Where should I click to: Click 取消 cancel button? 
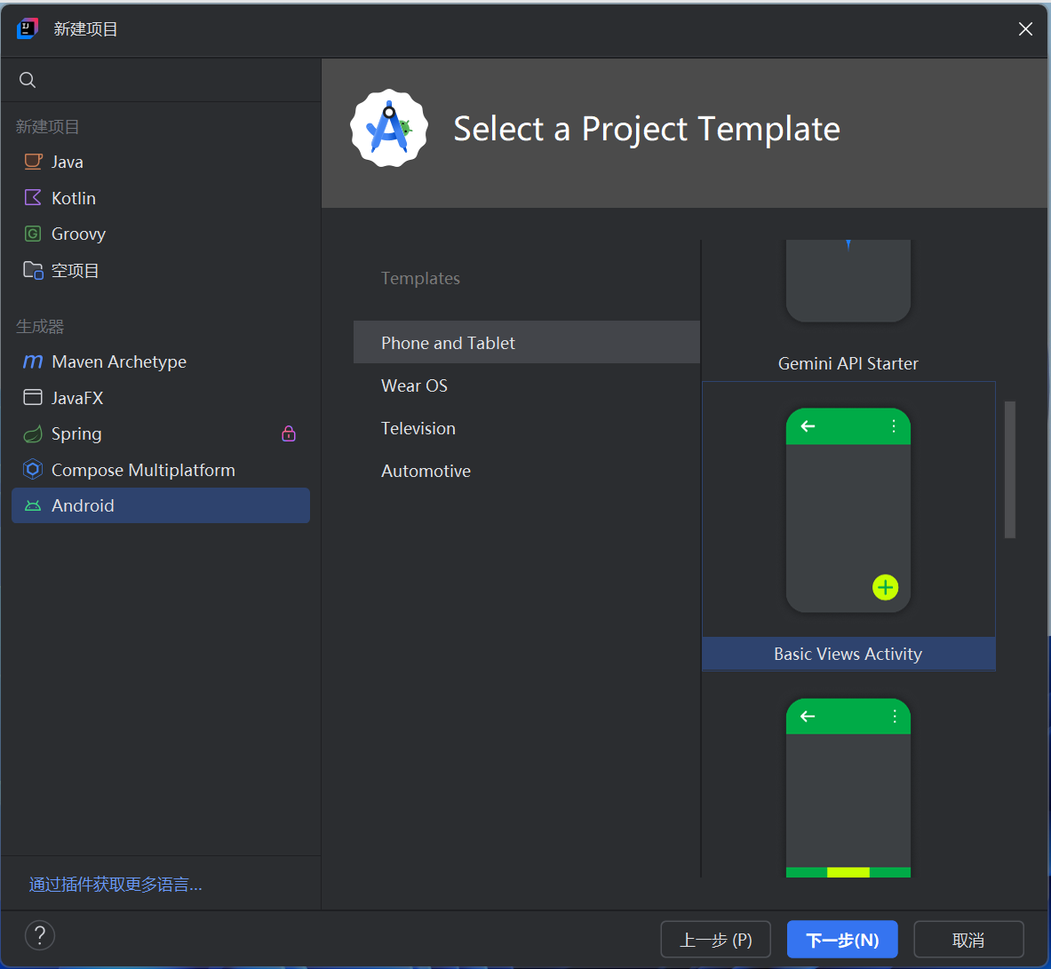968,940
